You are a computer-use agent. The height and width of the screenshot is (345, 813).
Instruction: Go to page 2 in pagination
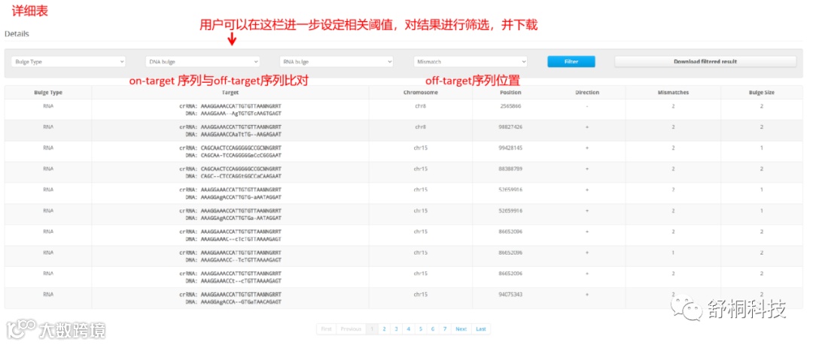pyautogui.click(x=384, y=329)
